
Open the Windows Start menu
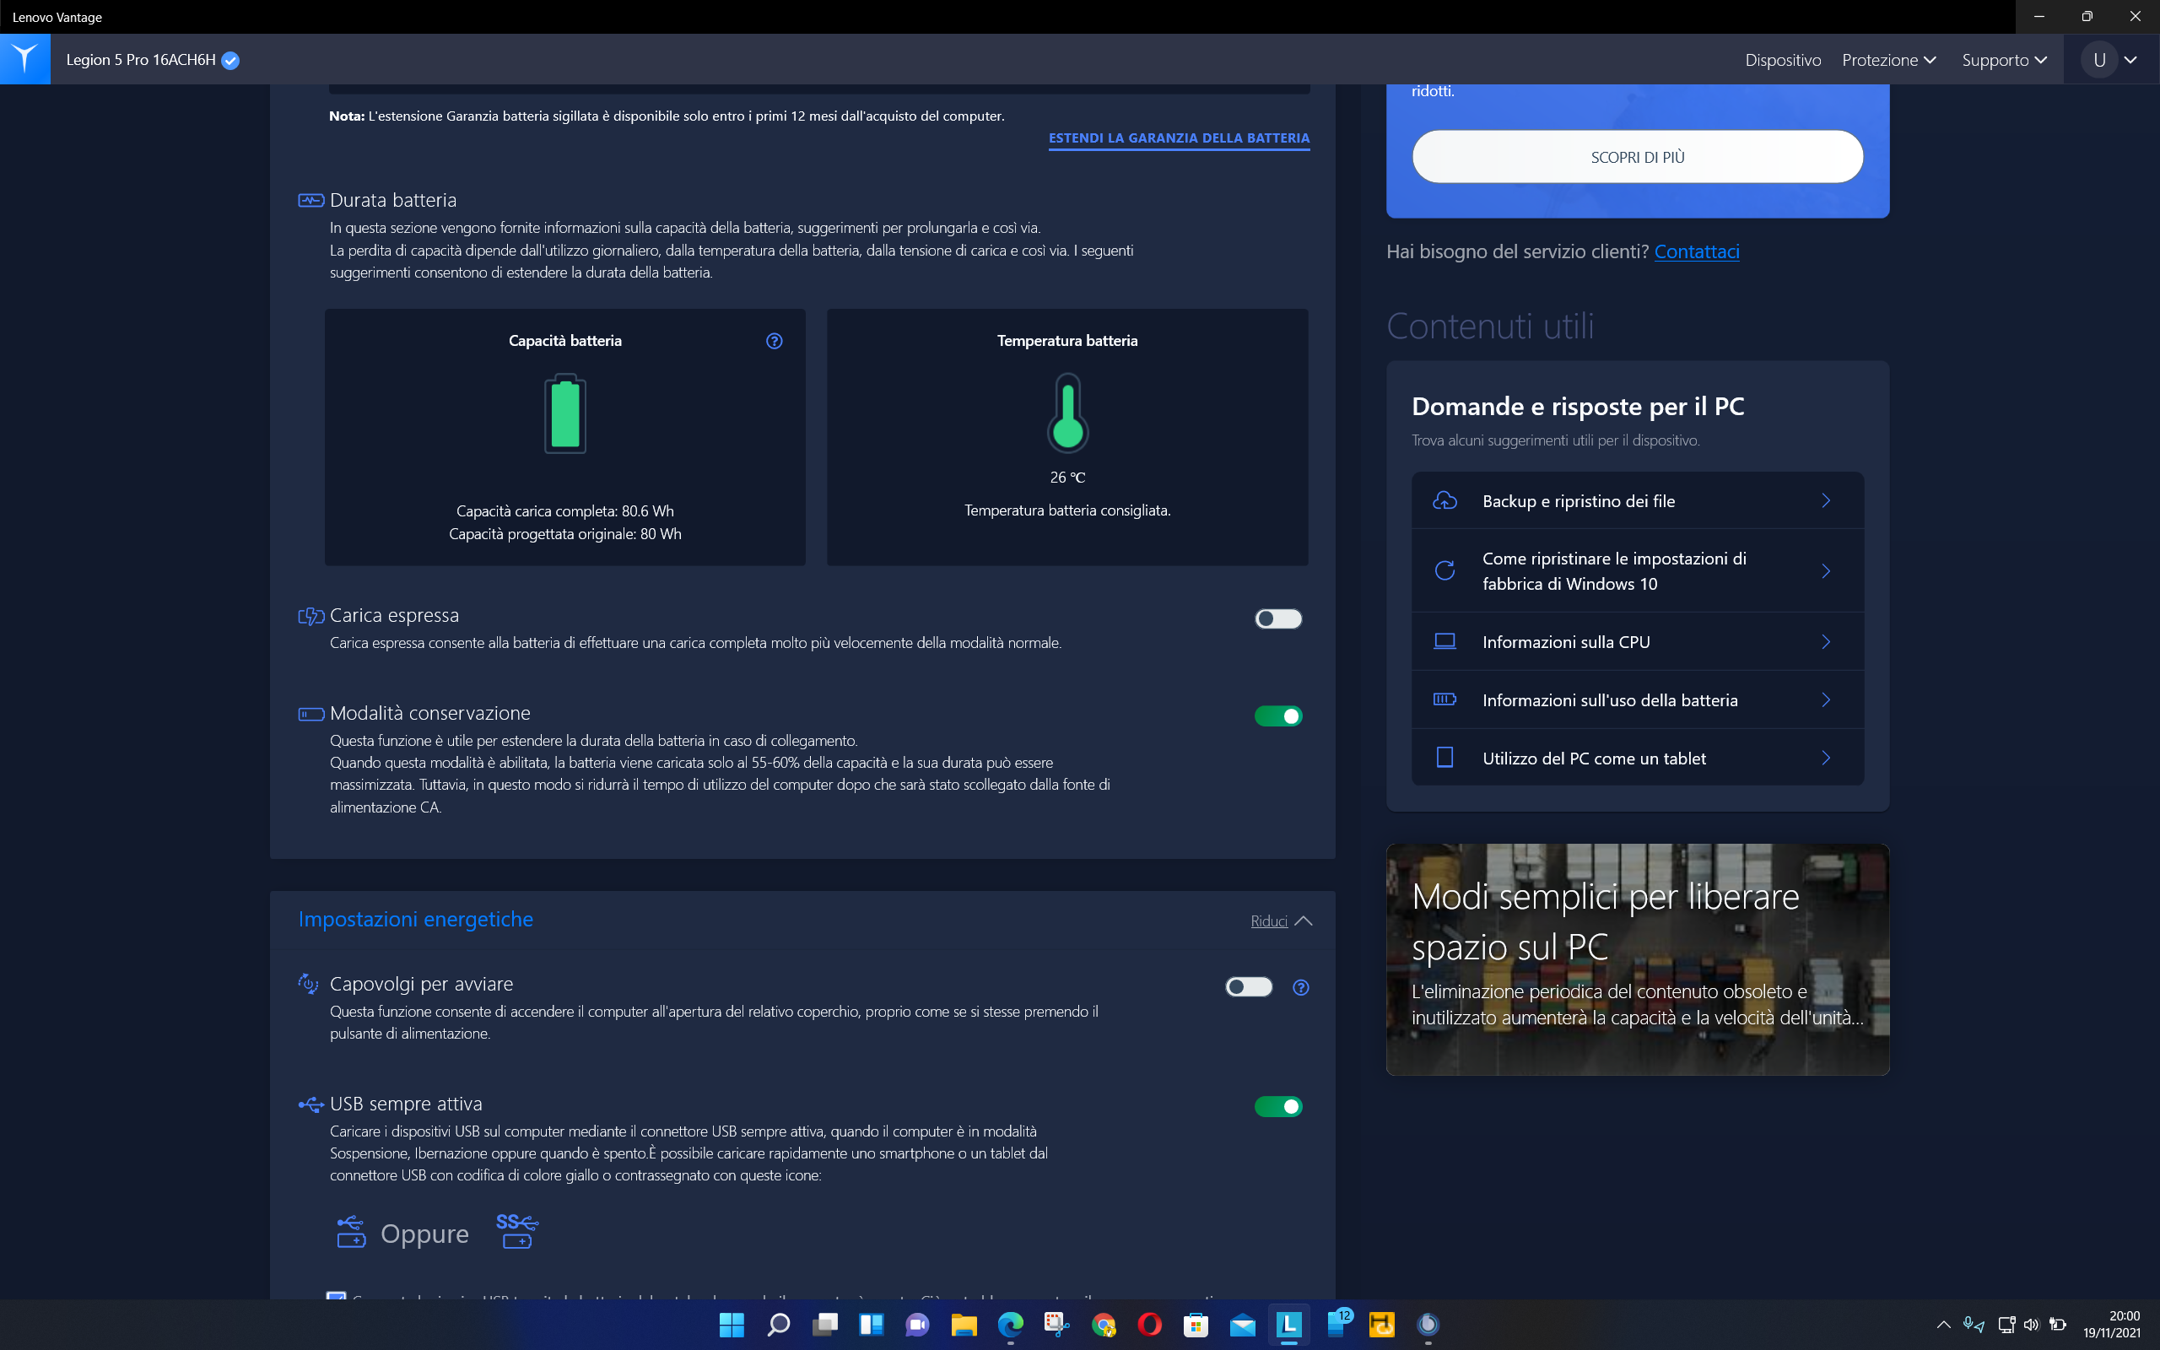click(731, 1324)
